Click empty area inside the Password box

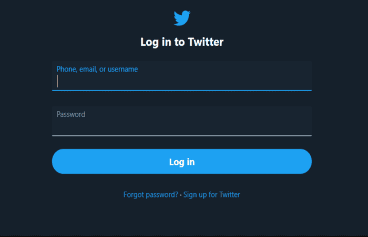click(182, 126)
